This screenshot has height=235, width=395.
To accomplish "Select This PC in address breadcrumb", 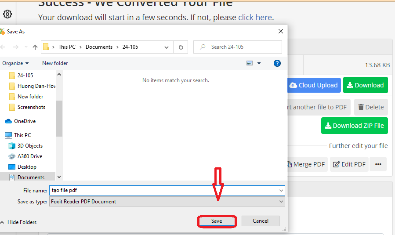I will pos(67,47).
